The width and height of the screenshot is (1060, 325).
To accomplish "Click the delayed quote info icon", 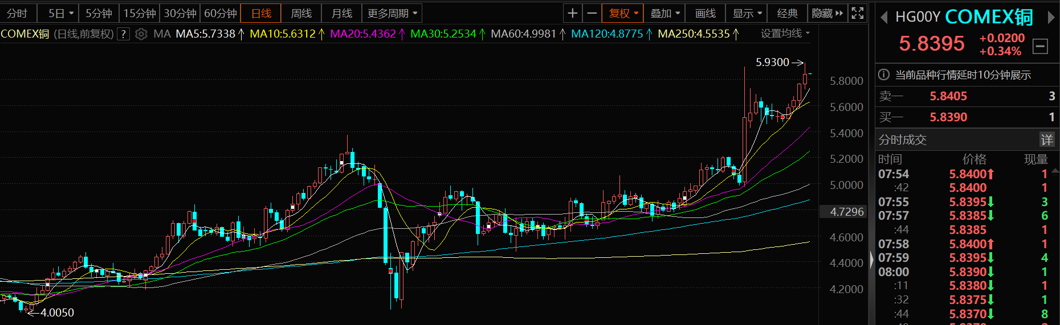I will [x=884, y=75].
